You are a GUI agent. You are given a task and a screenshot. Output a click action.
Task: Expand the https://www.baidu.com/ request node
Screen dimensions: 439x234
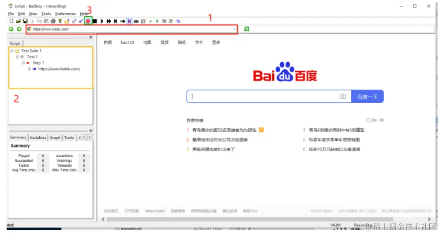coord(29,69)
